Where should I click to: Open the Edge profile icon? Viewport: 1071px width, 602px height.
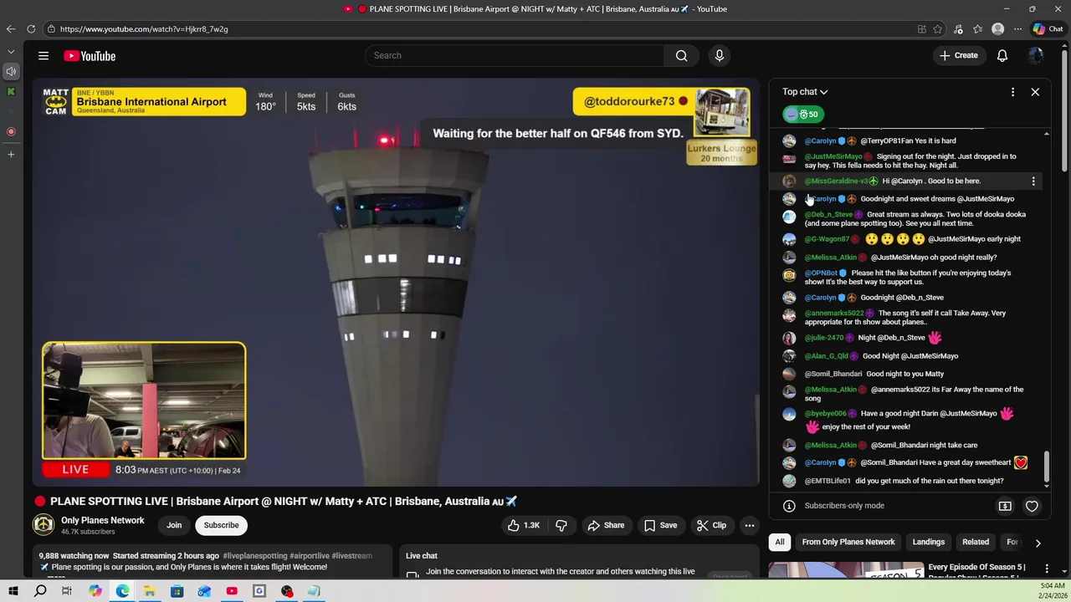pyautogui.click(x=997, y=29)
